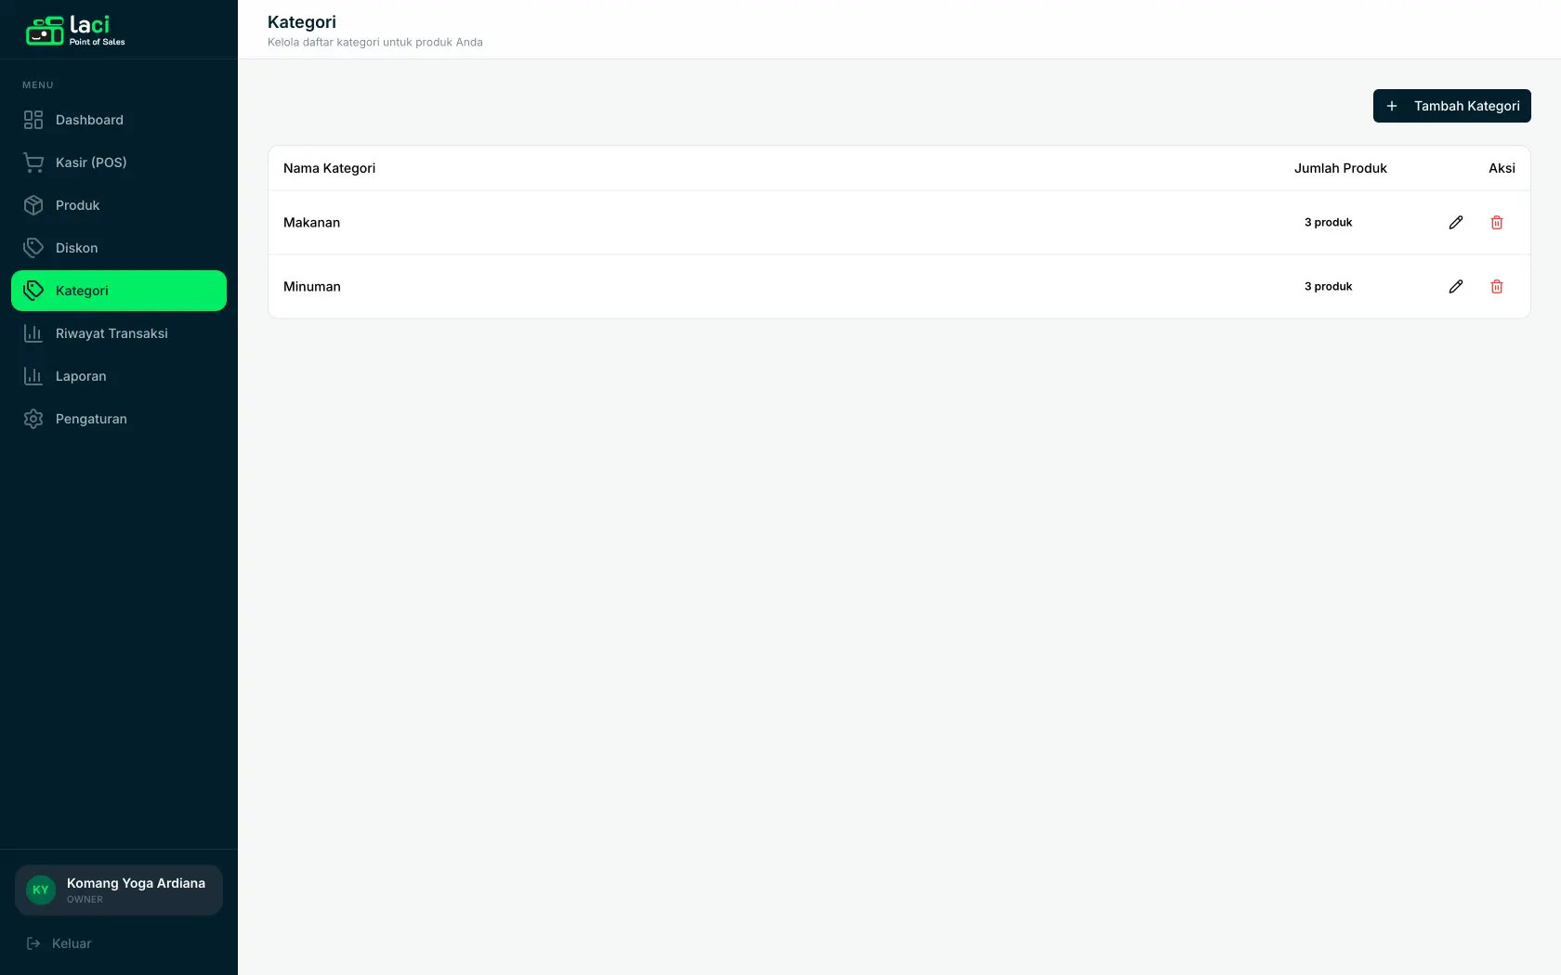1561x975 pixels.
Task: Select the Minuman category name
Action: coord(311,287)
